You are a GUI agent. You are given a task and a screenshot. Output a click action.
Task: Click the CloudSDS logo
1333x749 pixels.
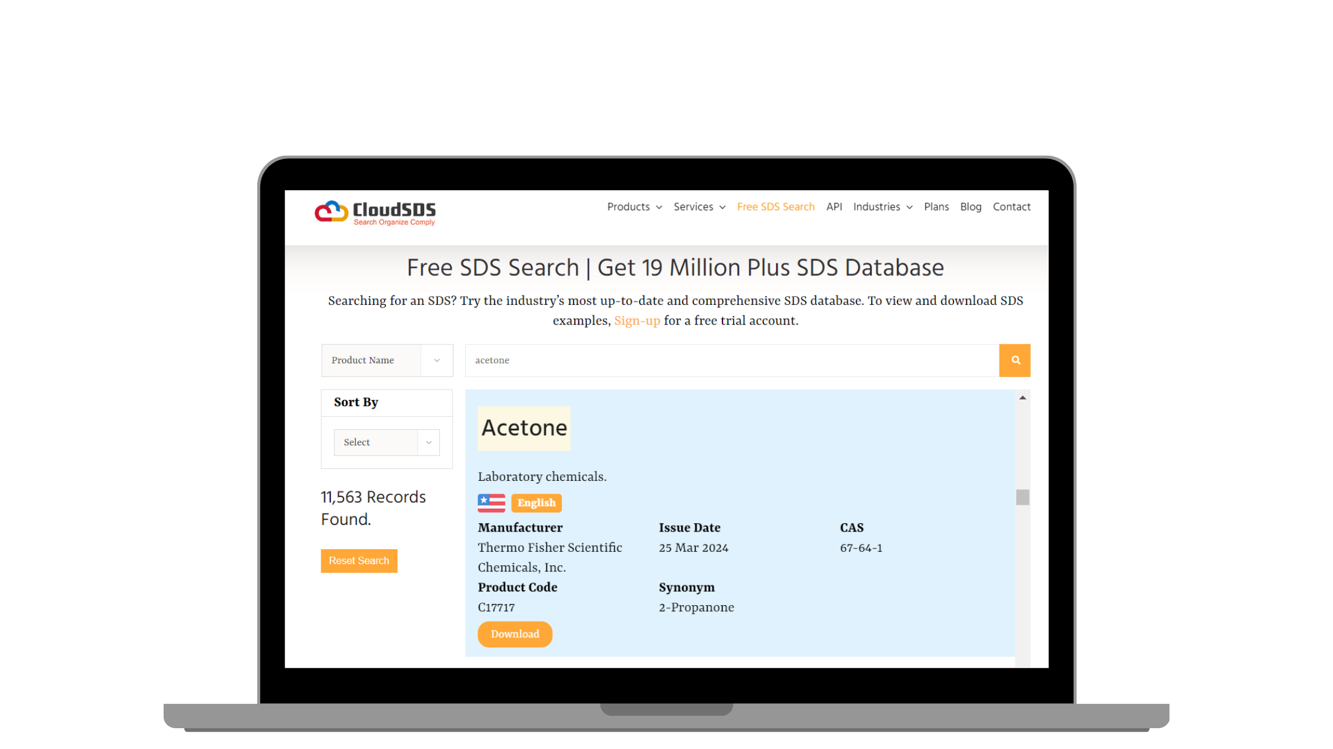375,213
